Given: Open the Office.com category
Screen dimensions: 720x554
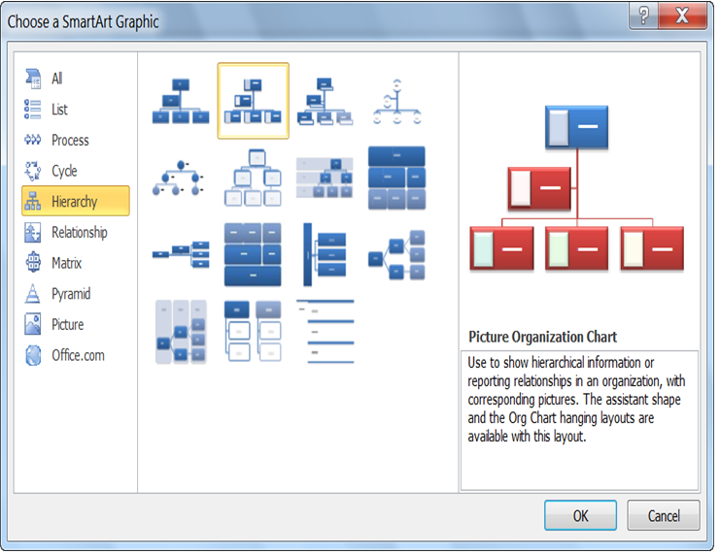Looking at the screenshot, I should click(x=78, y=355).
